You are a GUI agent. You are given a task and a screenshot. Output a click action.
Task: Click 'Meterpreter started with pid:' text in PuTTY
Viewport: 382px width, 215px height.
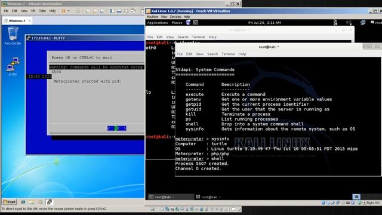pyautogui.click(x=88, y=81)
